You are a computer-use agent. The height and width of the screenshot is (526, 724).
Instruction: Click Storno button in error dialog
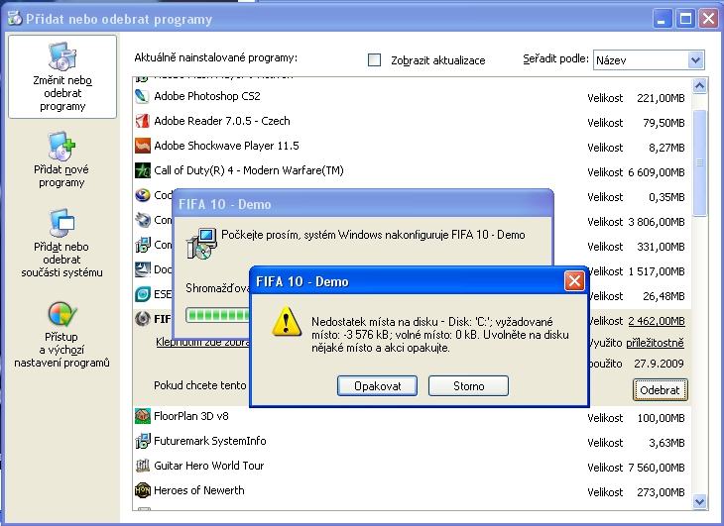(468, 386)
